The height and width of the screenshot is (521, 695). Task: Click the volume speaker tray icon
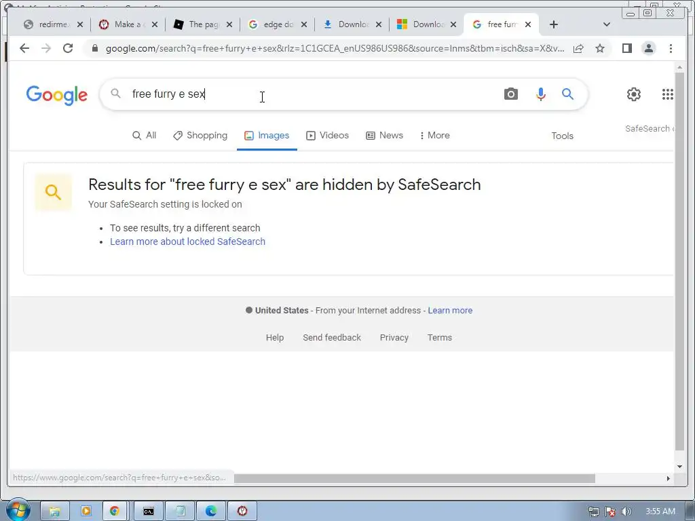pos(626,512)
